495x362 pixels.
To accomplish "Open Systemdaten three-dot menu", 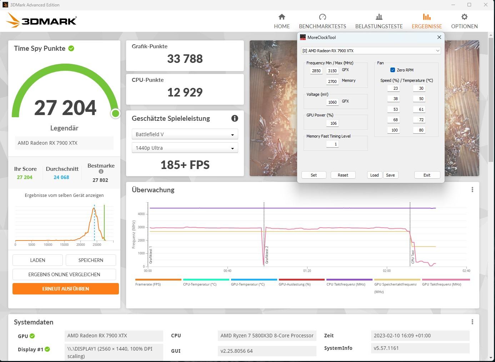I will 472,322.
